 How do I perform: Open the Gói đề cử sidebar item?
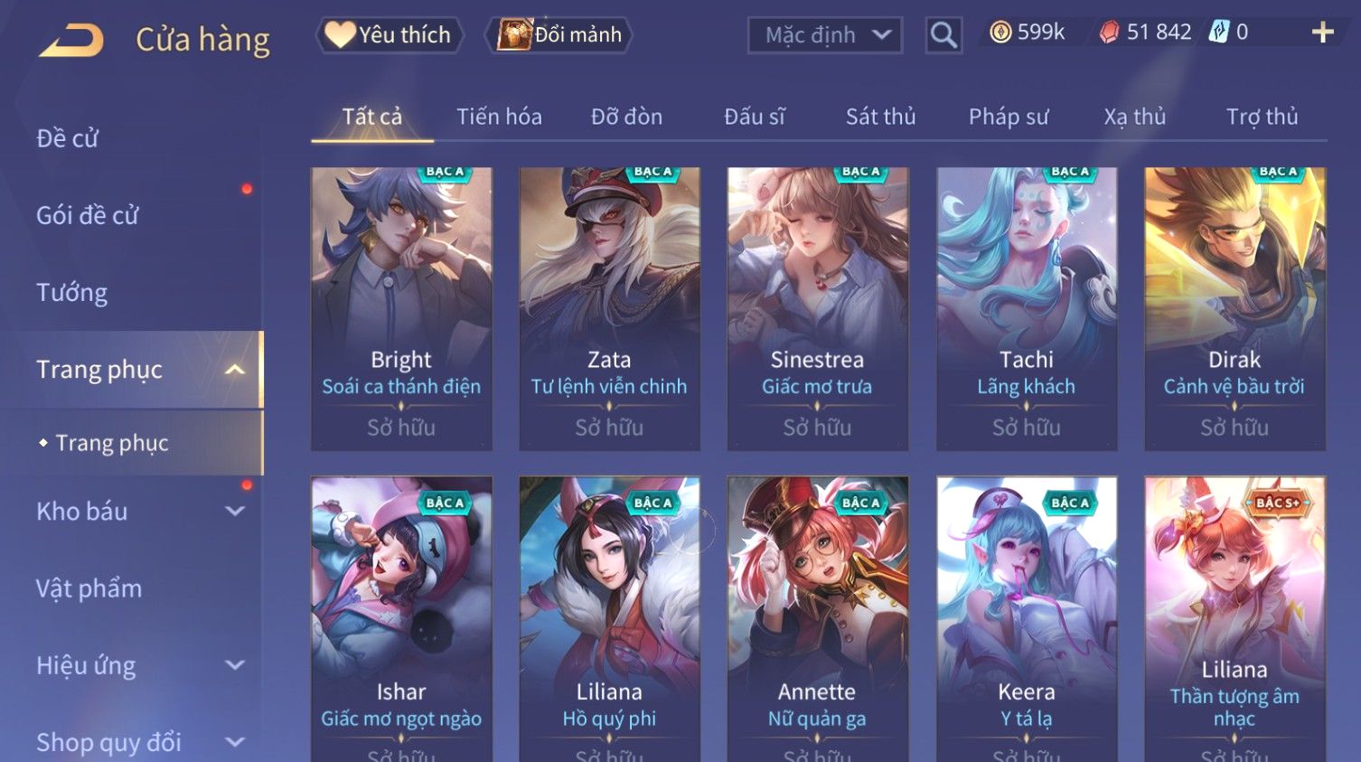tap(88, 215)
